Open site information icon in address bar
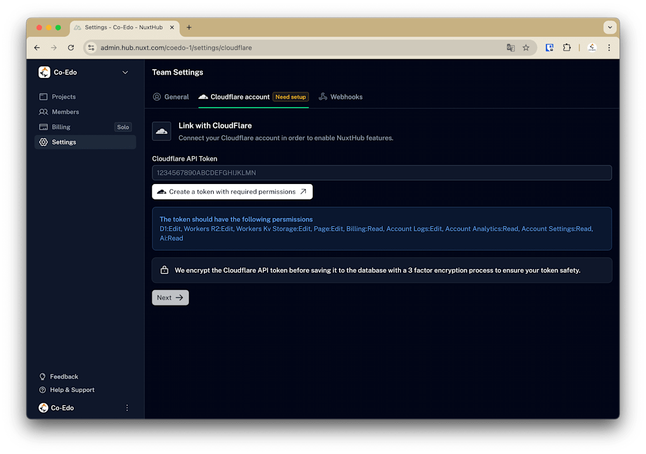Image resolution: width=646 pixels, height=454 pixels. (91, 48)
